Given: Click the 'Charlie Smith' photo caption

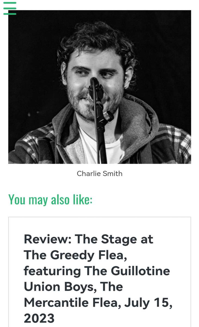Looking at the screenshot, I should 100,174.
